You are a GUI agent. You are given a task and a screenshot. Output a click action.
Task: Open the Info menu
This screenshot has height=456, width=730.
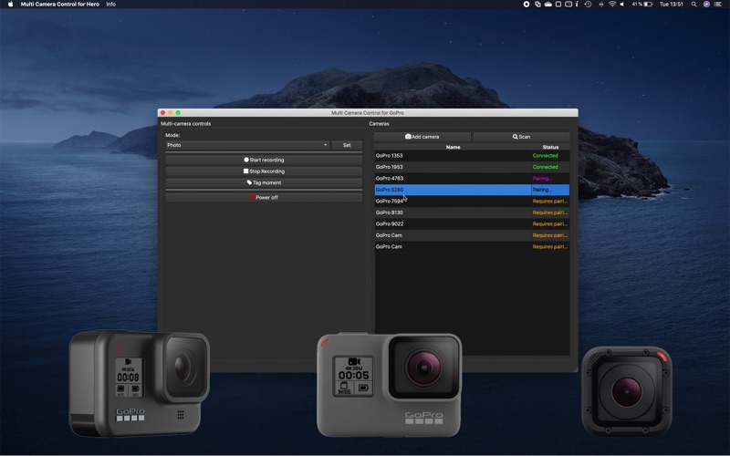click(x=110, y=5)
